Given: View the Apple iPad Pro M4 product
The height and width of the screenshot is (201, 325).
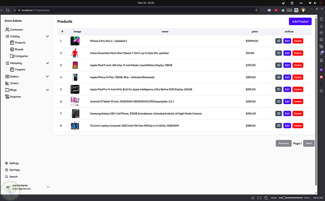Looking at the screenshot, I should pyautogui.click(x=279, y=89).
